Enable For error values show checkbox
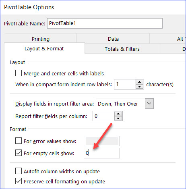Viewport: 186px width, 189px height. (x=19, y=141)
